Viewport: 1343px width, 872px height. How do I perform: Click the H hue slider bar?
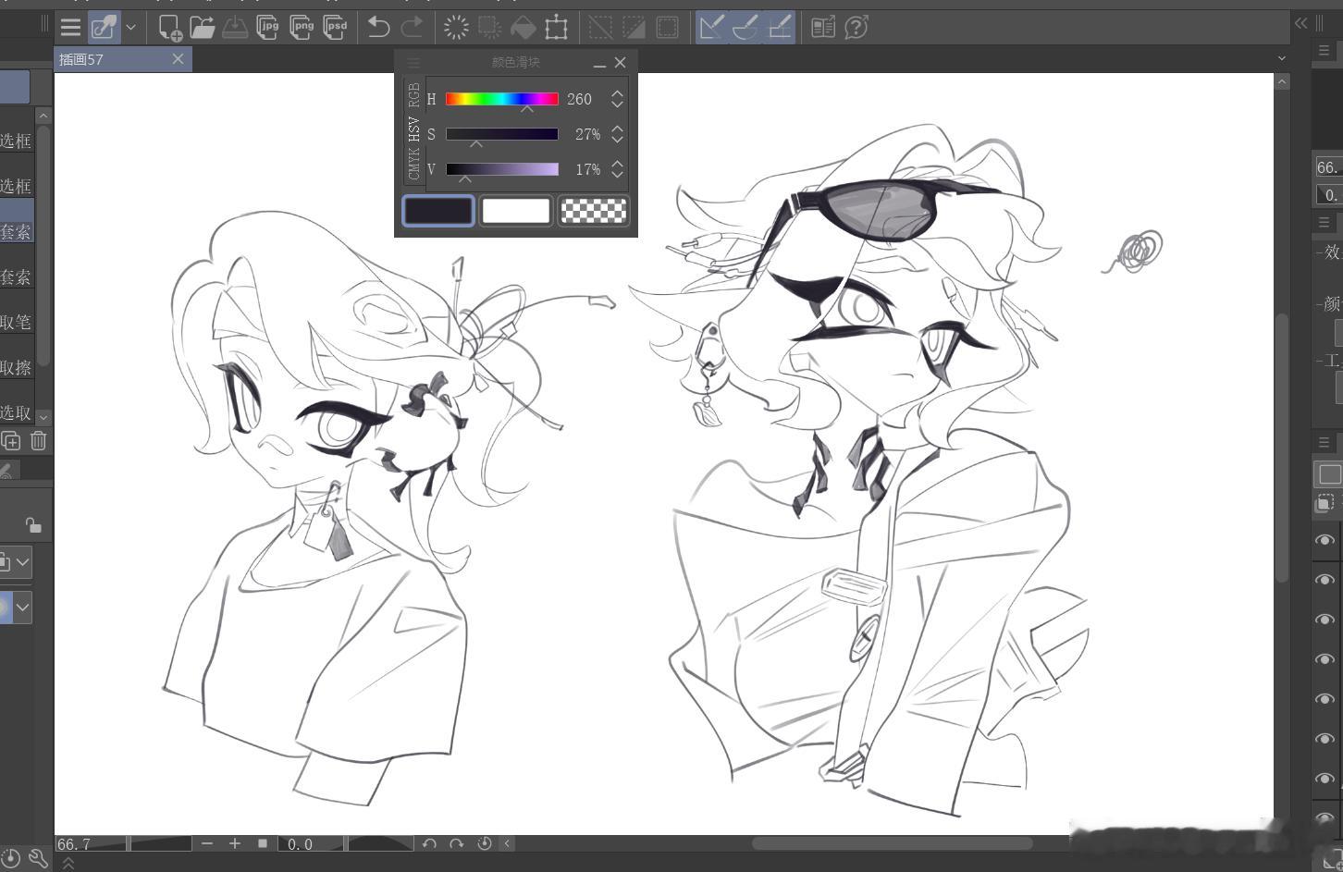502,99
